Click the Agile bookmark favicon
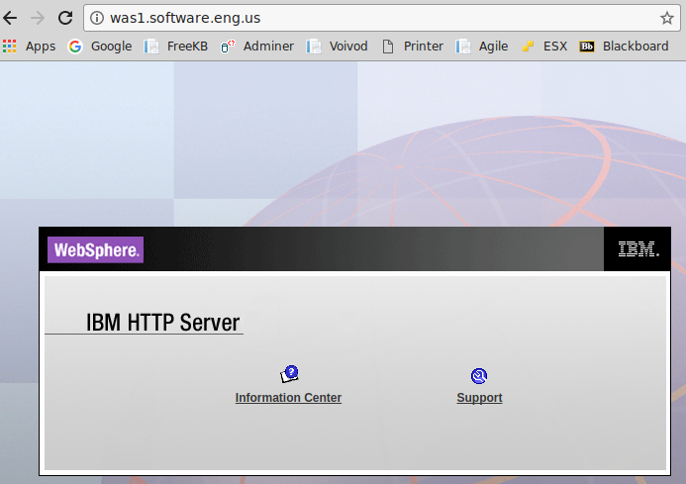Viewport: 686px width, 484px height. coord(463,46)
